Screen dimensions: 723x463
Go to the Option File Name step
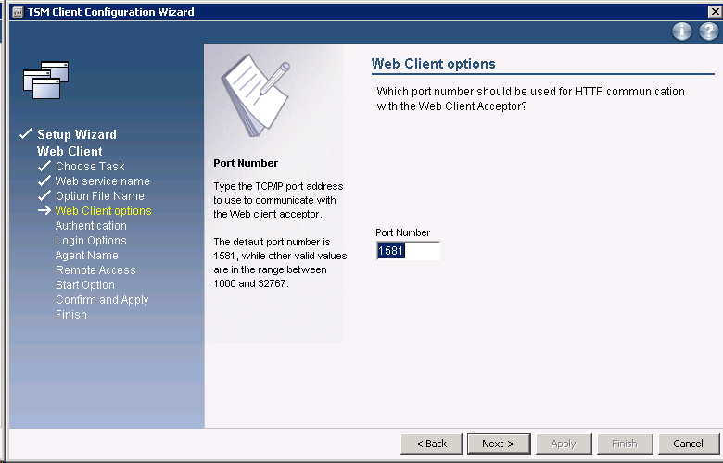tap(99, 196)
